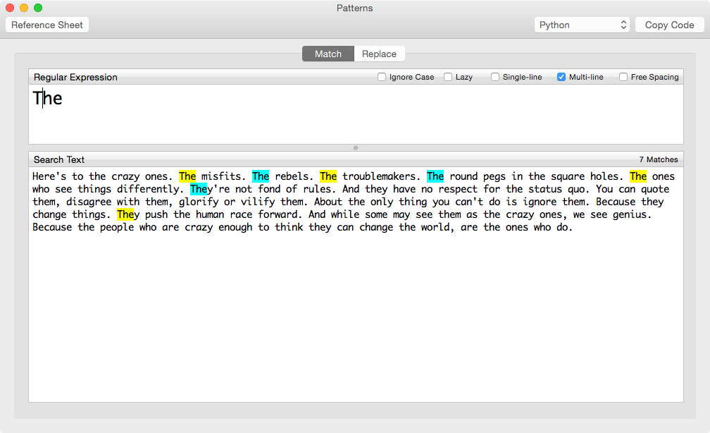Viewport: 710px width, 433px height.
Task: Enable the Lazy checkbox
Action: pyautogui.click(x=448, y=77)
